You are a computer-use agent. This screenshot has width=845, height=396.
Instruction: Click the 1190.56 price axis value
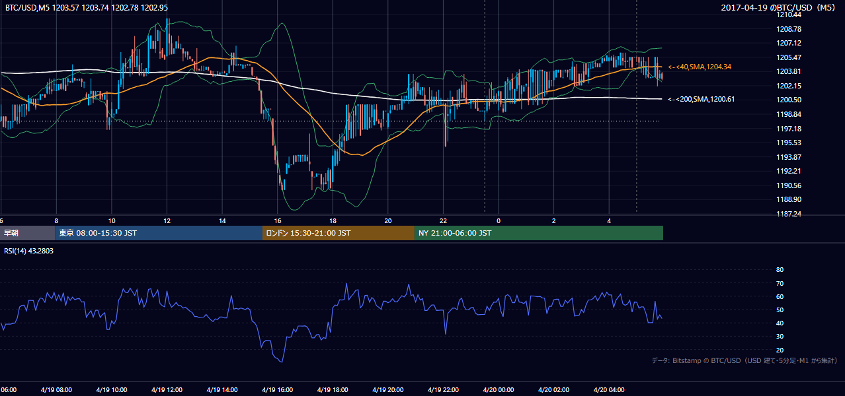coord(789,185)
